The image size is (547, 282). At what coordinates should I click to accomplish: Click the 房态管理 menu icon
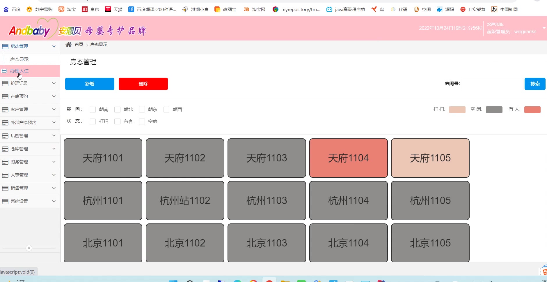tap(5, 46)
